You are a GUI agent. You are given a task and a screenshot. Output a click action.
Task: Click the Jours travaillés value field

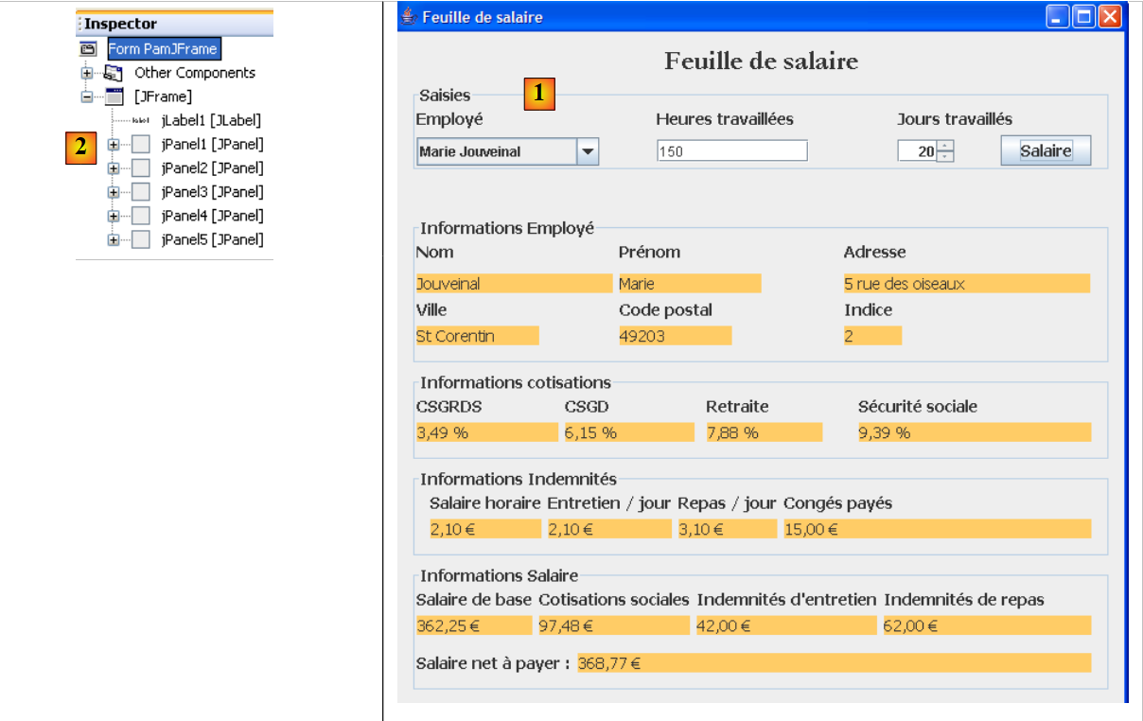point(916,151)
